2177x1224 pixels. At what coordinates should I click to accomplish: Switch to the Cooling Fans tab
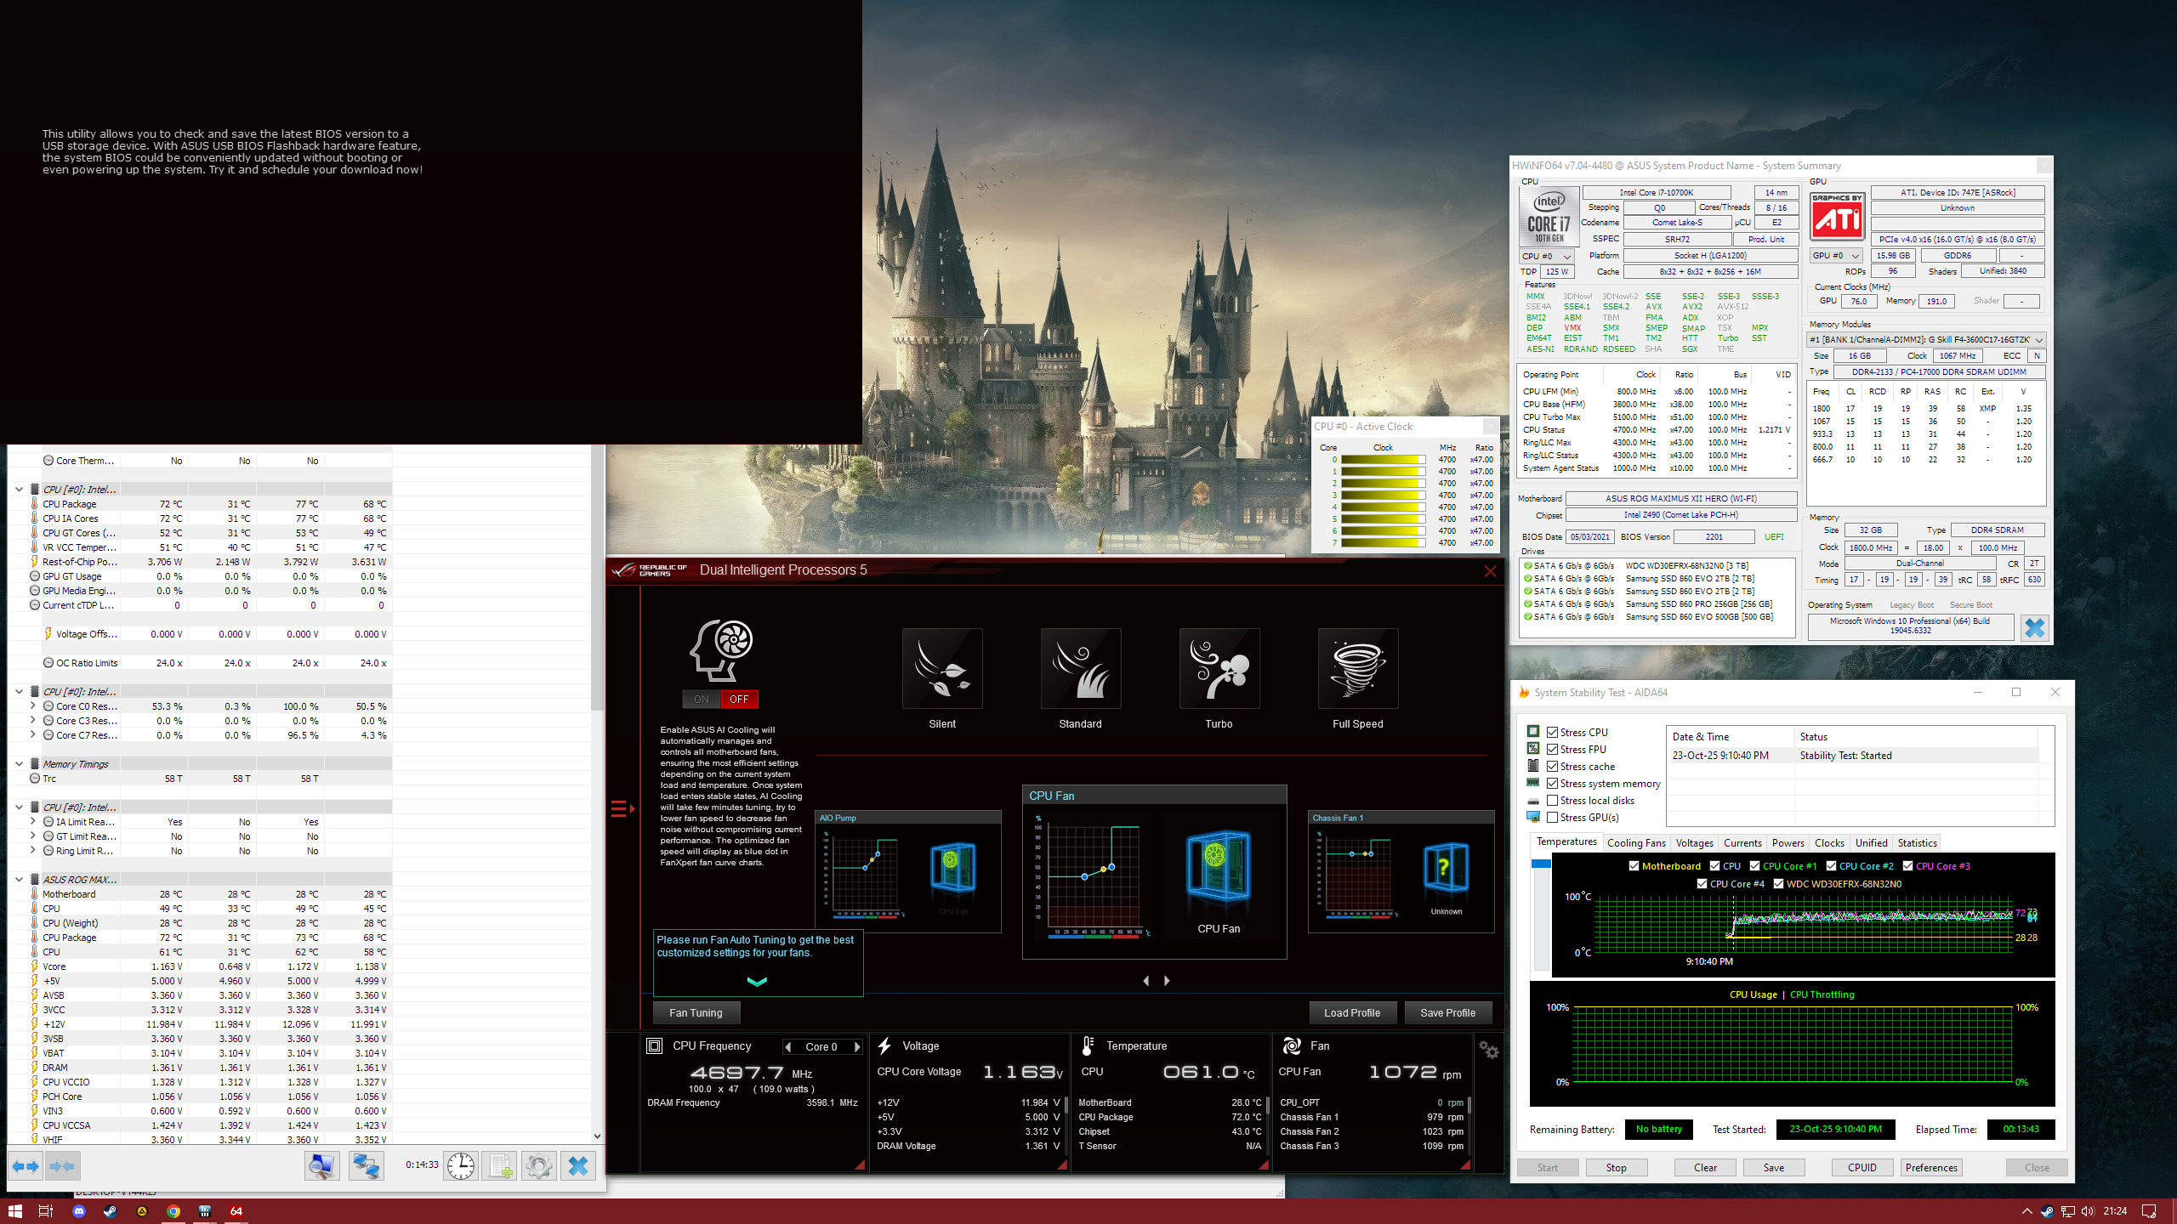click(x=1635, y=842)
